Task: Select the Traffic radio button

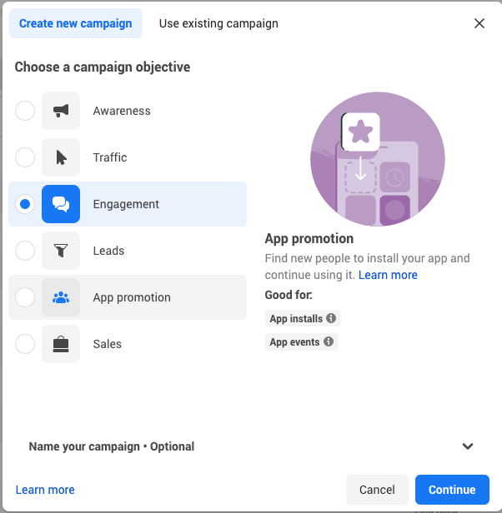Action: coord(25,157)
